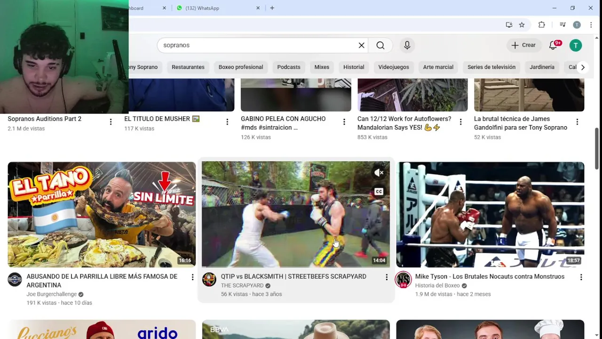Open the BBVA landscape video thumbnail

(x=296, y=330)
